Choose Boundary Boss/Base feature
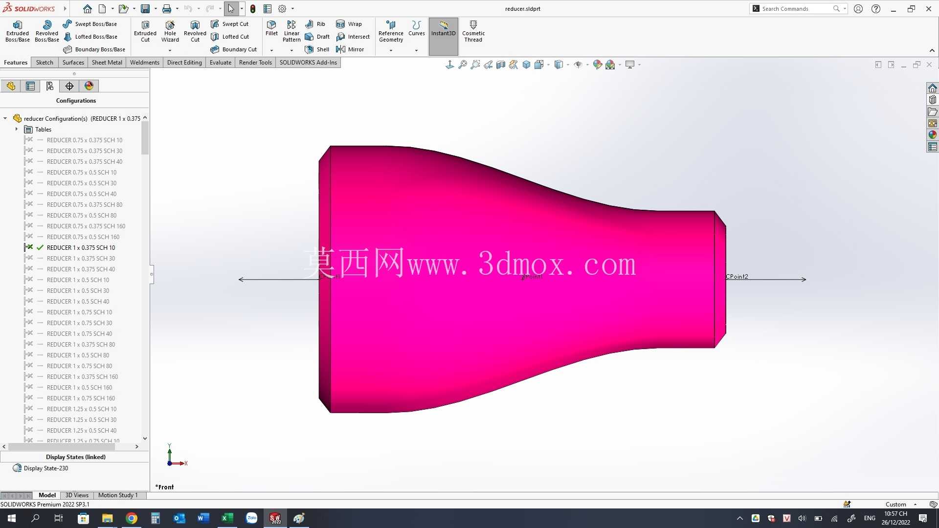The image size is (939, 528). pyautogui.click(x=94, y=49)
